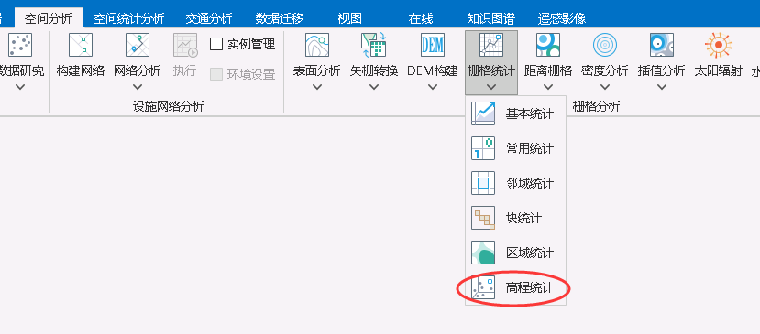Select 基本统计 menu entry
760x334 pixels.
[516, 113]
